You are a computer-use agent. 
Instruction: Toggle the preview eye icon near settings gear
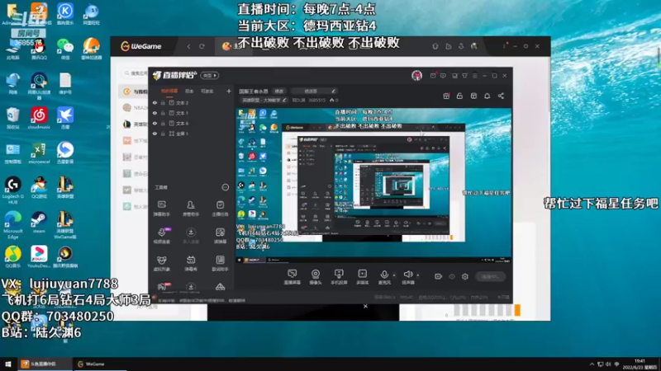tap(452, 276)
